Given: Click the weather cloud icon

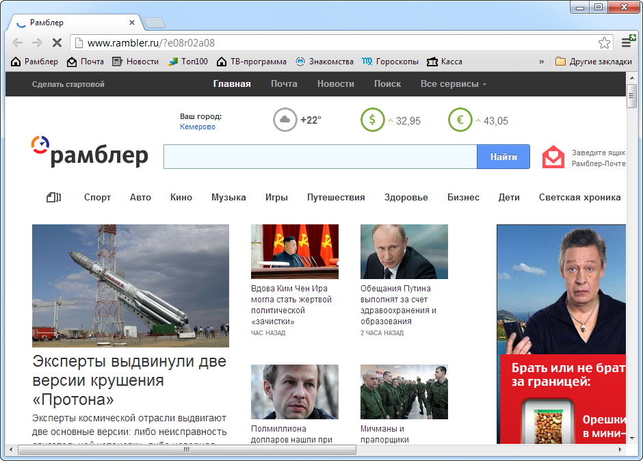Looking at the screenshot, I should tap(285, 120).
